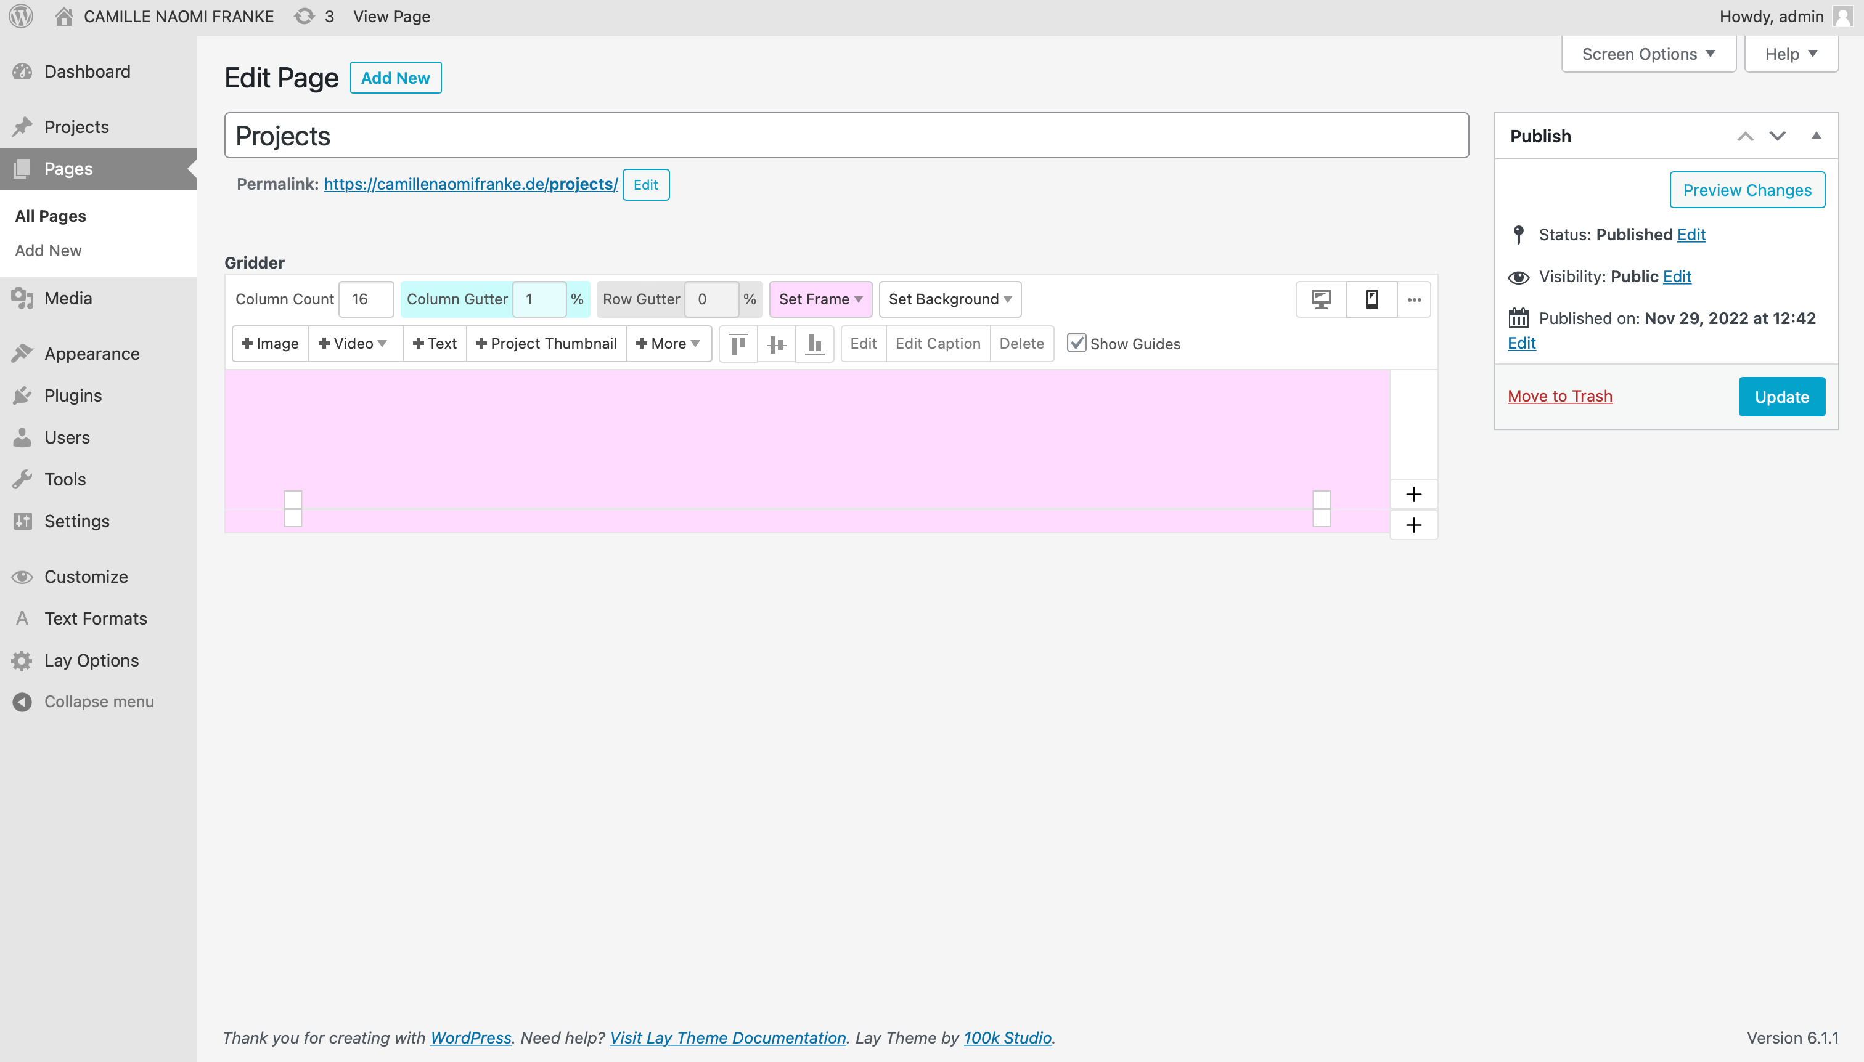Click the Move to Trash link
This screenshot has width=1864, height=1062.
tap(1559, 396)
